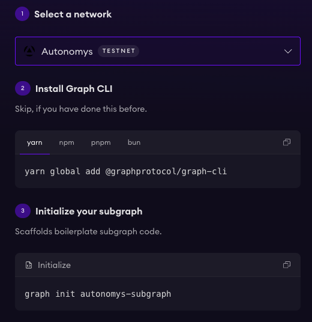The image size is (312, 322).
Task: Click the yarn global add command text
Action: [x=126, y=171]
